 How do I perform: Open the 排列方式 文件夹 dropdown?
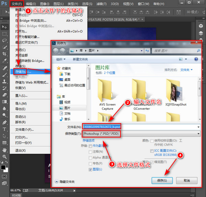click(x=186, y=70)
